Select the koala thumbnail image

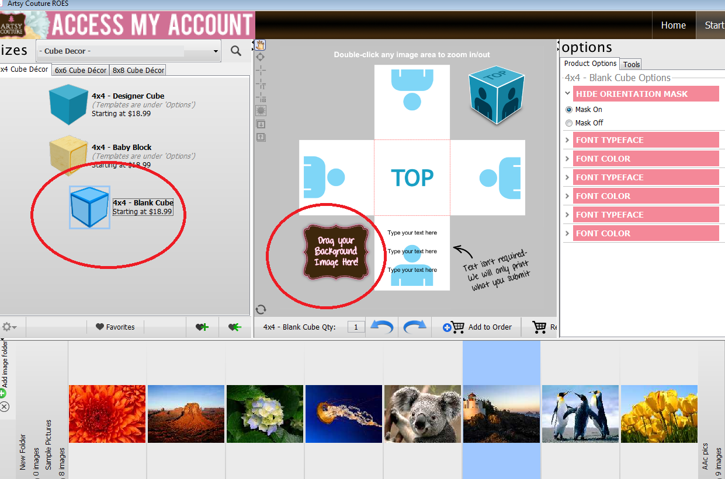(422, 414)
